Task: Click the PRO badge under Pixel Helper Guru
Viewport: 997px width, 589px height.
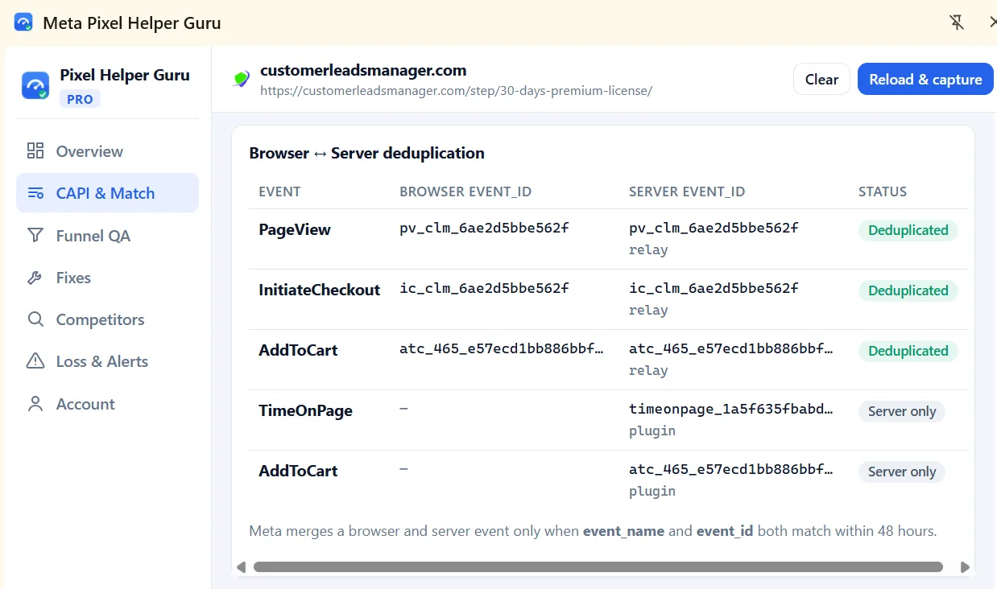Action: pos(80,100)
